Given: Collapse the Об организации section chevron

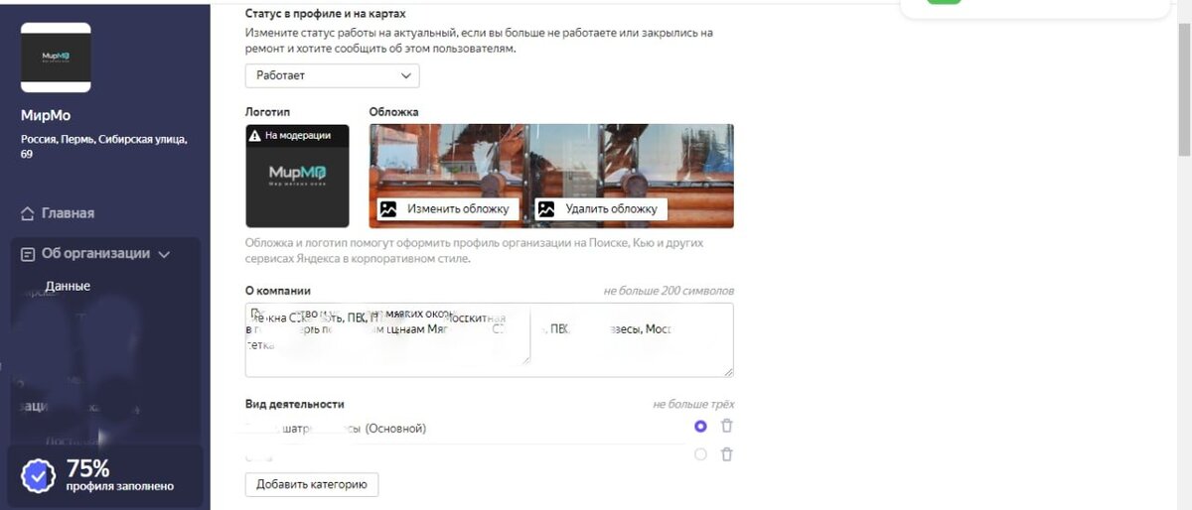Looking at the screenshot, I should 164,254.
